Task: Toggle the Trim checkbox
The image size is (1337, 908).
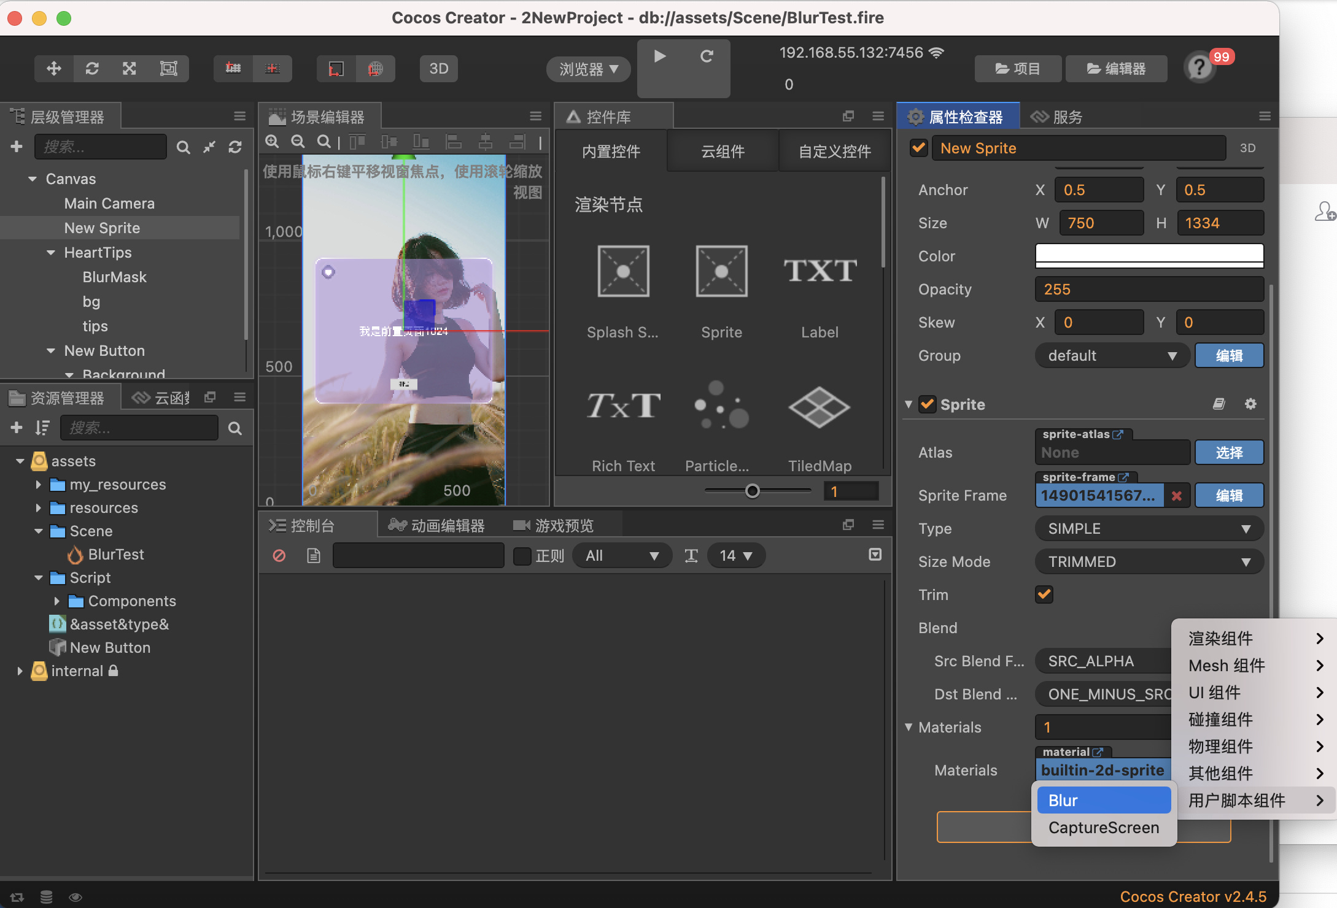Action: [x=1044, y=594]
